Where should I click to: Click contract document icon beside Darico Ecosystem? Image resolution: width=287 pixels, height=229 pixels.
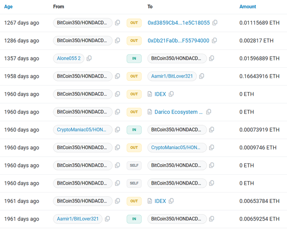150,112
